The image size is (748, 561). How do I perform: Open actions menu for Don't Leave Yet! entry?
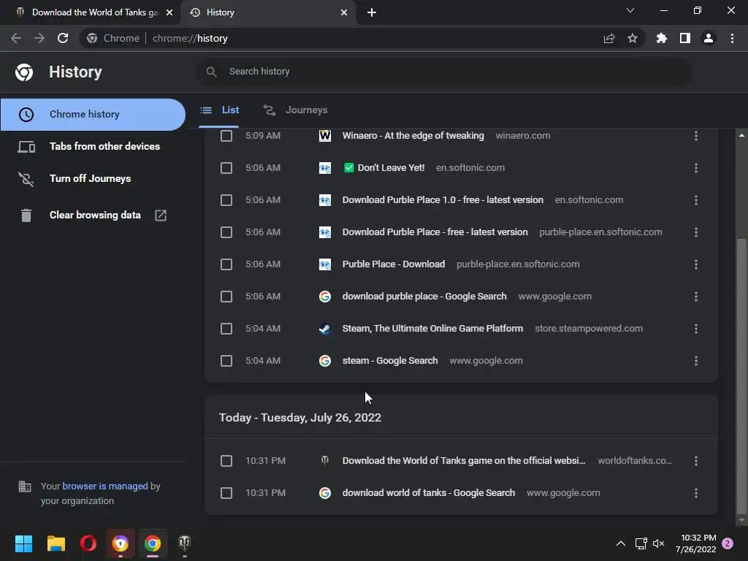point(696,168)
